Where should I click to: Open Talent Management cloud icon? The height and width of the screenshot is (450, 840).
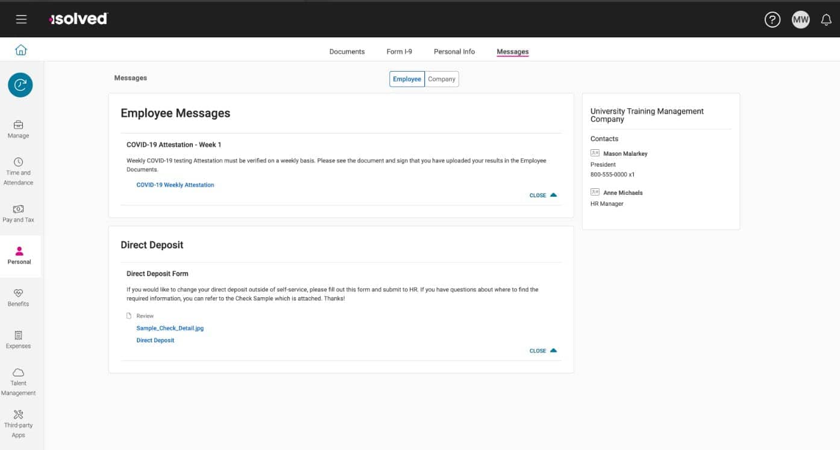(x=18, y=372)
